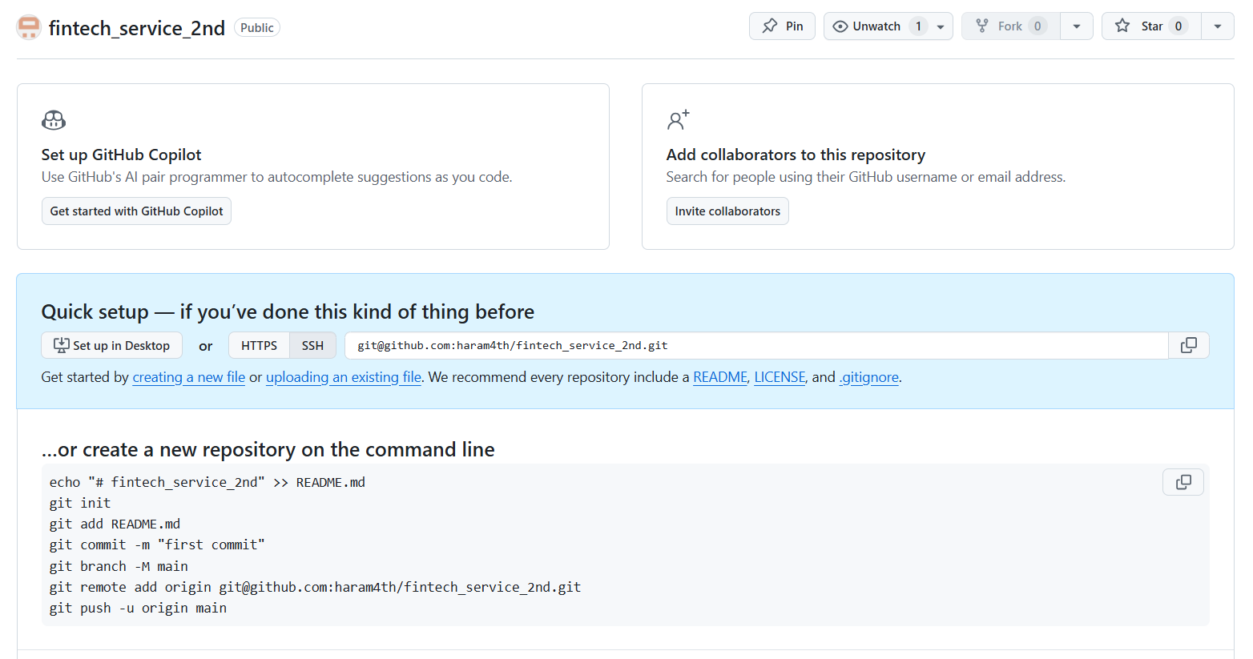Click the 'git init' command line
This screenshot has height=659, width=1253.
80,503
